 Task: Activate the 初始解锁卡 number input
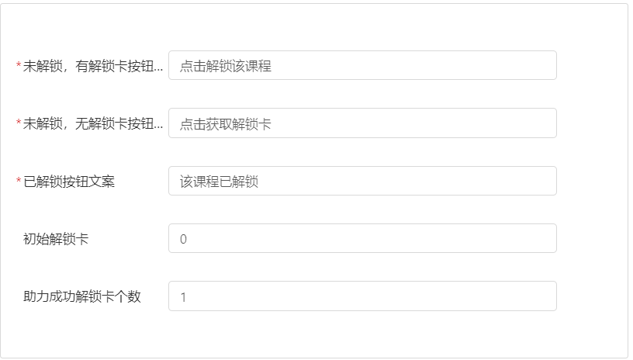click(x=361, y=239)
